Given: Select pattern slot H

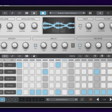Looking at the screenshot, I should pos(42,100).
